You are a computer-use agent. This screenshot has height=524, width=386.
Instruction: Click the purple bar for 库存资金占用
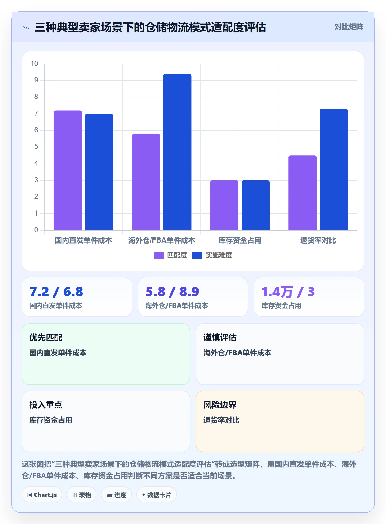pos(224,205)
